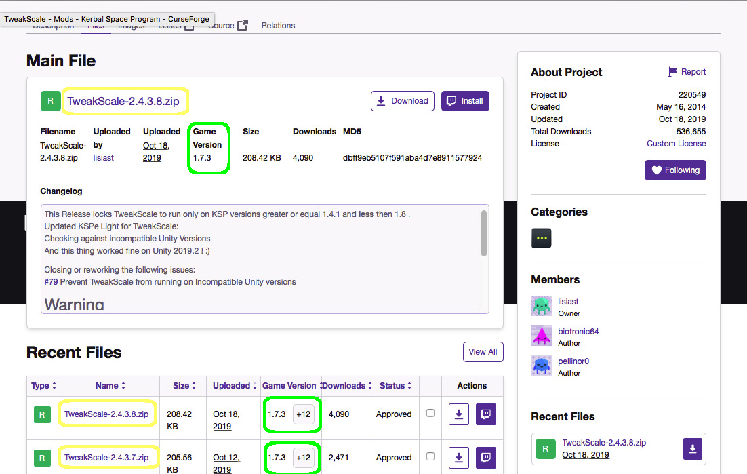Viewport: 747px width, 474px height.
Task: Click the main file size 208.42 KB
Action: [x=262, y=158]
